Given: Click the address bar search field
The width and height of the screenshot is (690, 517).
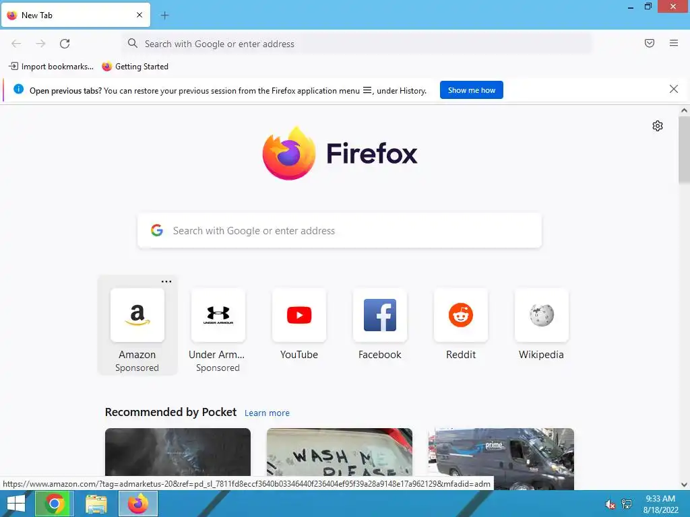Looking at the screenshot, I should [x=356, y=44].
